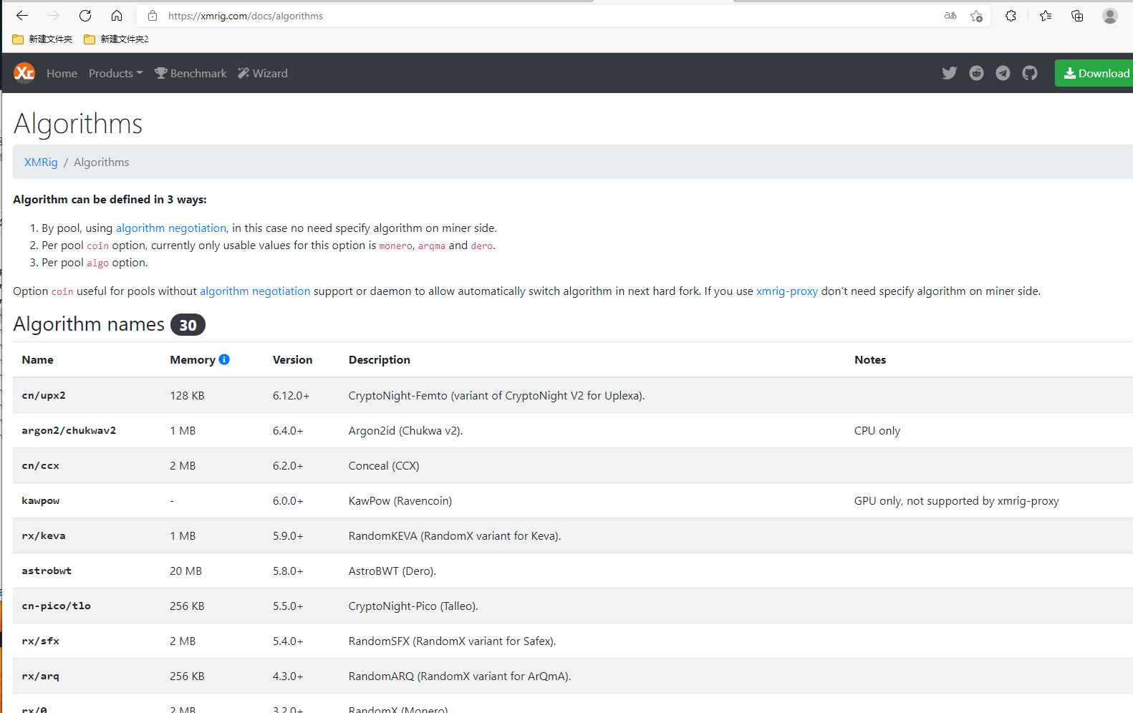Click the Description column header
This screenshot has height=713, width=1133.
click(380, 360)
